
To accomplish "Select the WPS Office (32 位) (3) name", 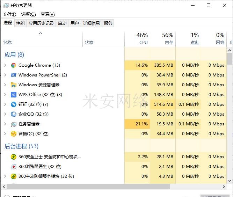I will pos(40,95).
